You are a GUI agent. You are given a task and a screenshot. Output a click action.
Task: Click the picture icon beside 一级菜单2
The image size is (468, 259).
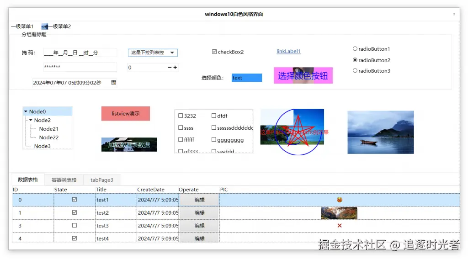click(44, 26)
